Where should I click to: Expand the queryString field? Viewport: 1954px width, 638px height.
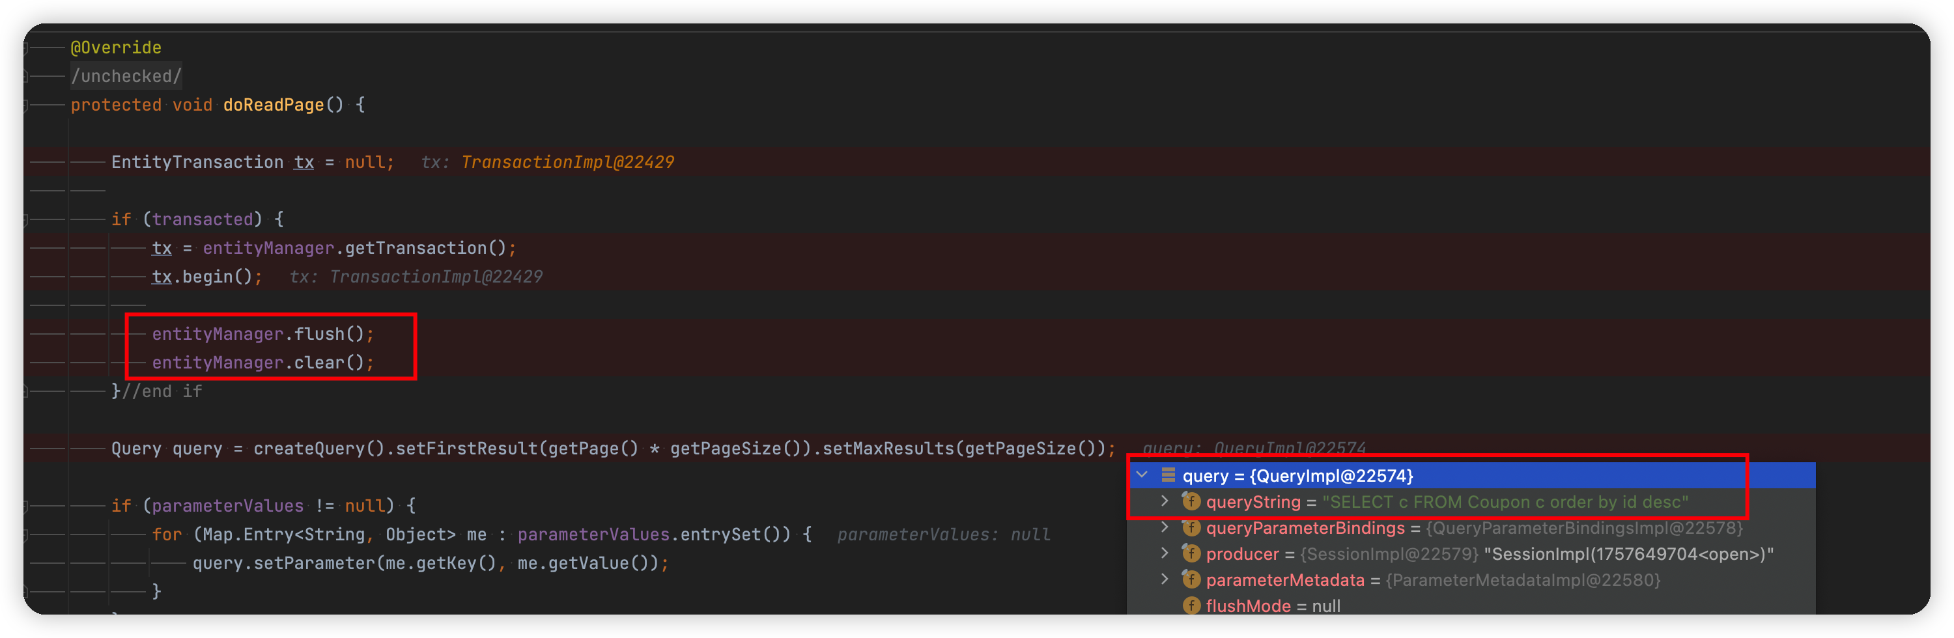coord(1165,501)
